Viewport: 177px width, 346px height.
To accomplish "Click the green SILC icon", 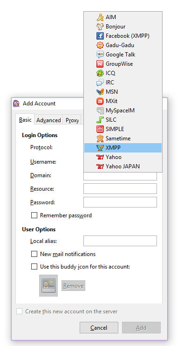I will tap(100, 120).
